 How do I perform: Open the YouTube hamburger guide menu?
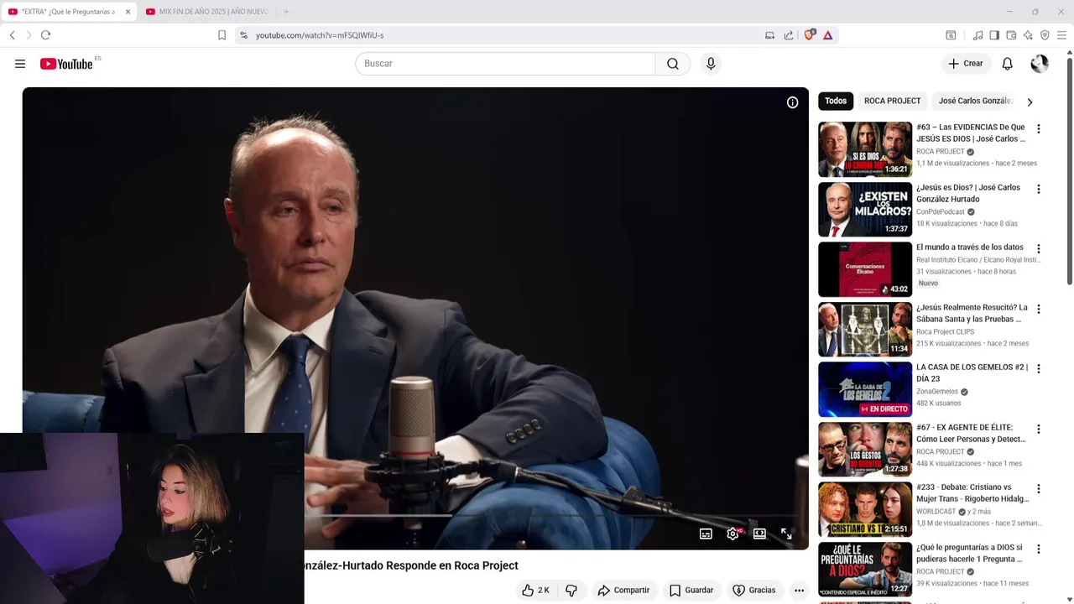(20, 64)
